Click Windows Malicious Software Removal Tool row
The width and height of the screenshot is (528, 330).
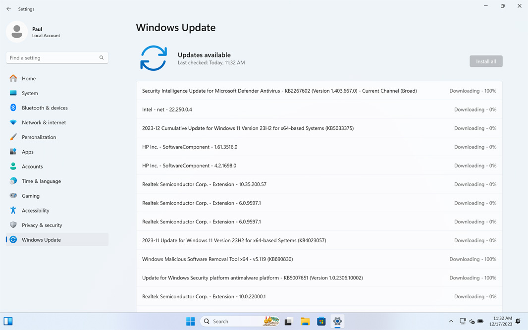pyautogui.click(x=319, y=259)
